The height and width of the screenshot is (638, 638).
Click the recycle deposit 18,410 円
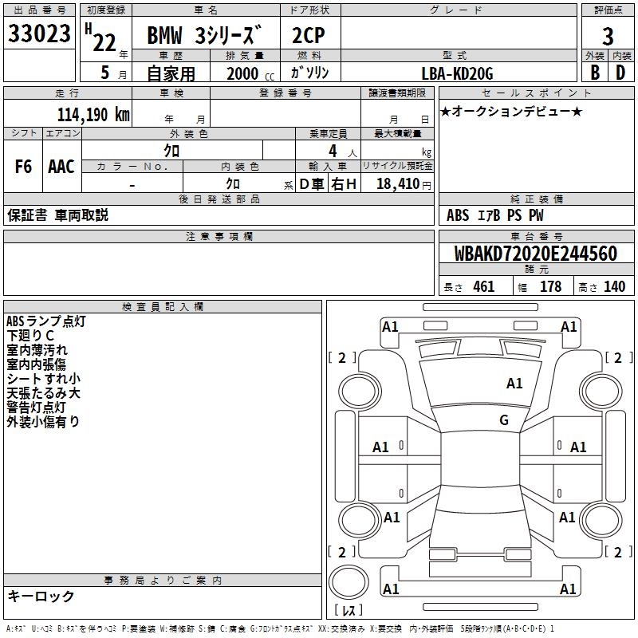tap(404, 184)
